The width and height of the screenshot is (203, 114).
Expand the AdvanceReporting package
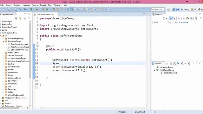[3, 39]
